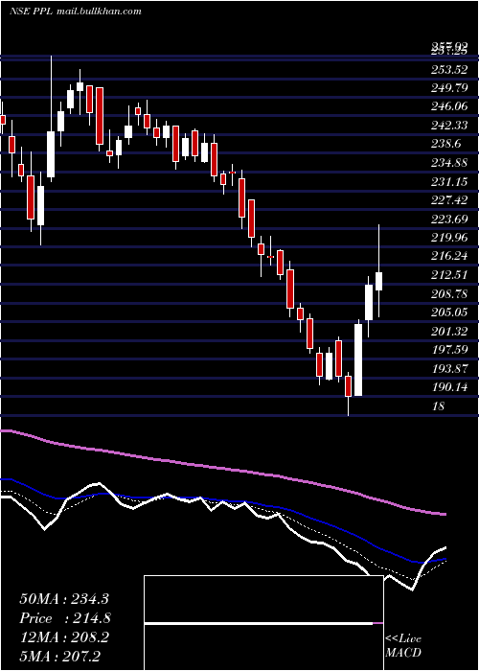Select the 5MA : 207.2 readout
Screen dimensions: 479x671
(59, 656)
